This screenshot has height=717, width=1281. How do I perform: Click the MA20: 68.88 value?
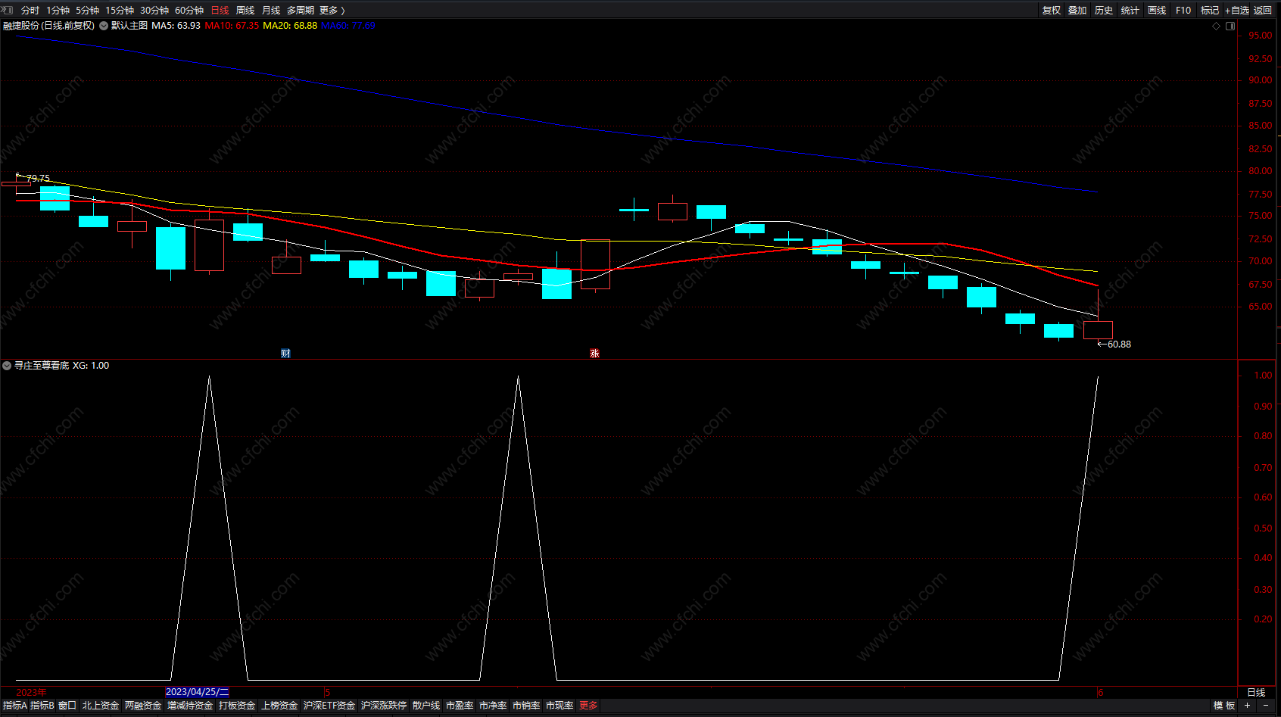290,26
